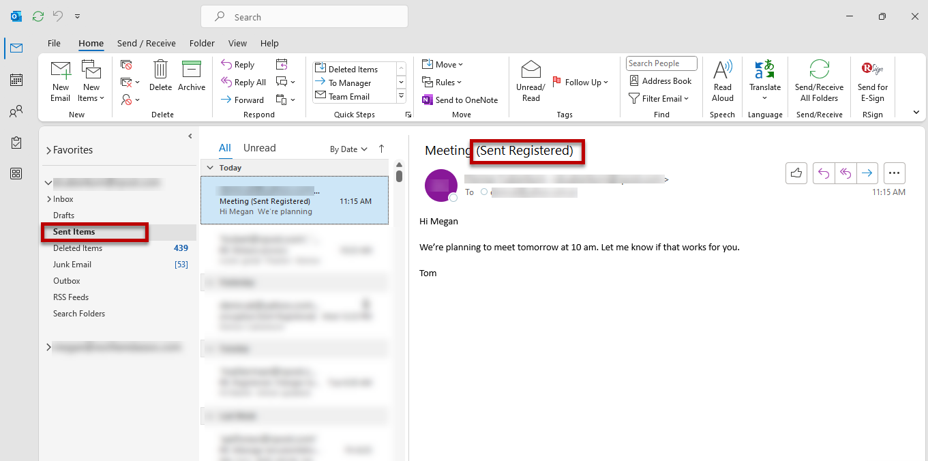This screenshot has height=461, width=928.
Task: Create a new email
Action: point(60,80)
